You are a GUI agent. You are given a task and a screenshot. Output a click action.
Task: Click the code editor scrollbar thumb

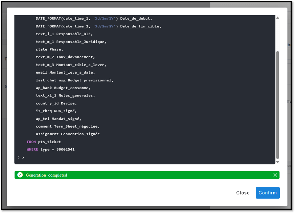278,105
